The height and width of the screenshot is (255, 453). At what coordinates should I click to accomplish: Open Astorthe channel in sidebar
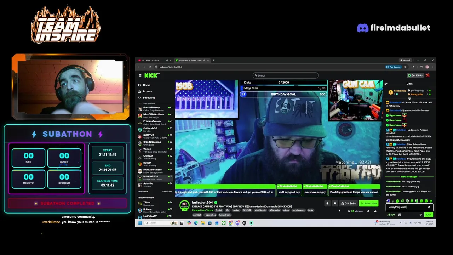[x=155, y=185]
